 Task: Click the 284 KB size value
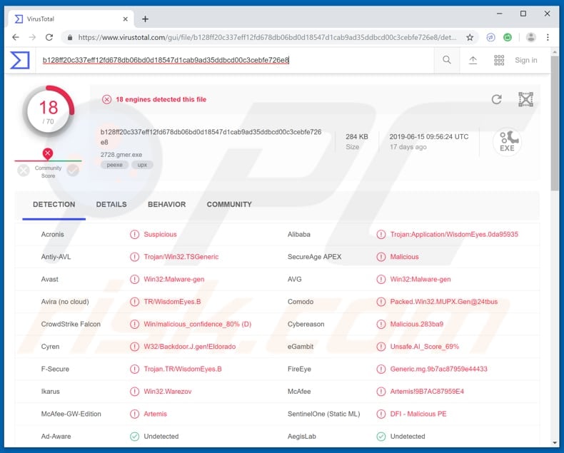357,137
